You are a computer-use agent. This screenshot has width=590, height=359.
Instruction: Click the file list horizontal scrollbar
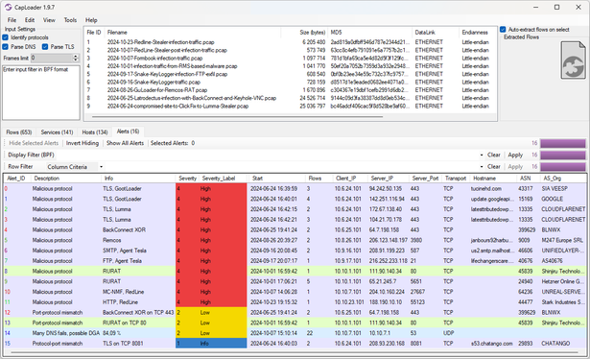pos(238,117)
